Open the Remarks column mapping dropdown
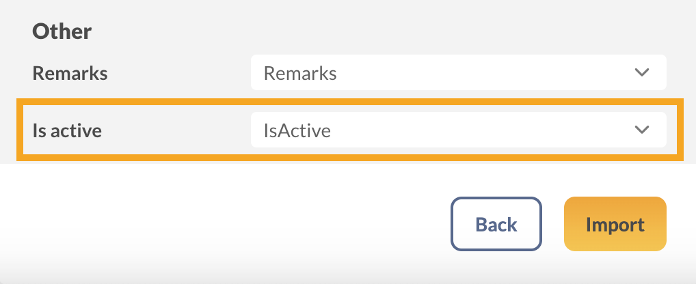The height and width of the screenshot is (284, 696). (458, 72)
